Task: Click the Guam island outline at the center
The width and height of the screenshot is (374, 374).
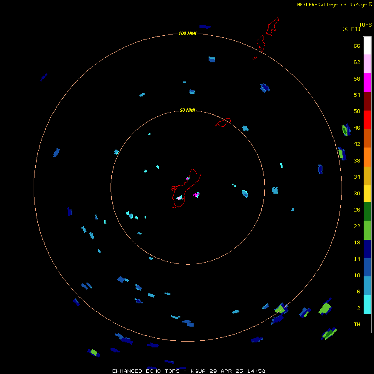Action: [x=186, y=188]
